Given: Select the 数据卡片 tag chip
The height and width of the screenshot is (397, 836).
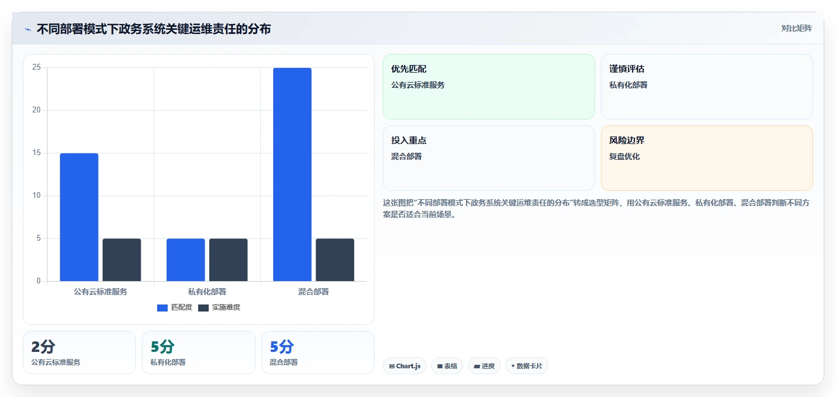Looking at the screenshot, I should (526, 366).
